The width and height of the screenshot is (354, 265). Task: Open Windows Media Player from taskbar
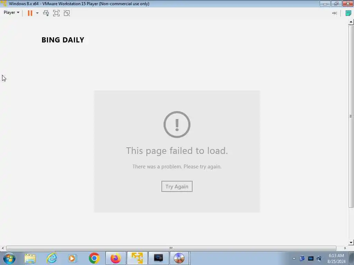tap(73, 258)
